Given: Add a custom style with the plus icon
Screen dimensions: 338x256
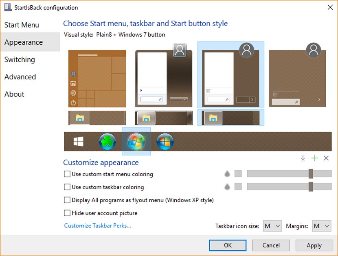Looking at the screenshot, I should tap(314, 158).
